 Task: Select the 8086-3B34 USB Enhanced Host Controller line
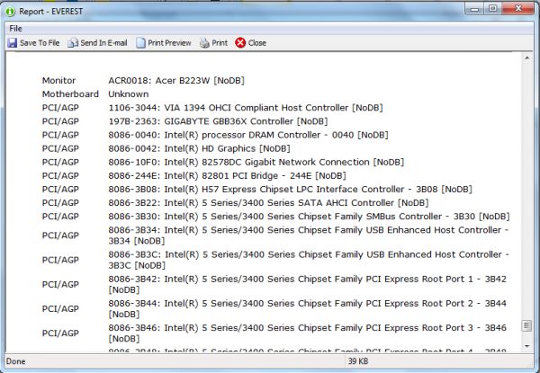pos(309,235)
